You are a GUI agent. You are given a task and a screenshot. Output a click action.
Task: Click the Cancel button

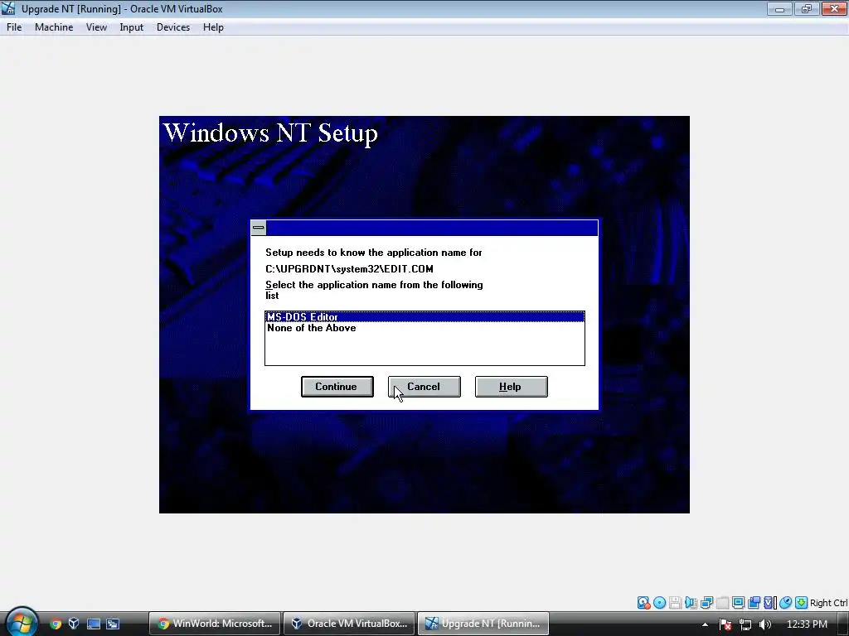(424, 387)
